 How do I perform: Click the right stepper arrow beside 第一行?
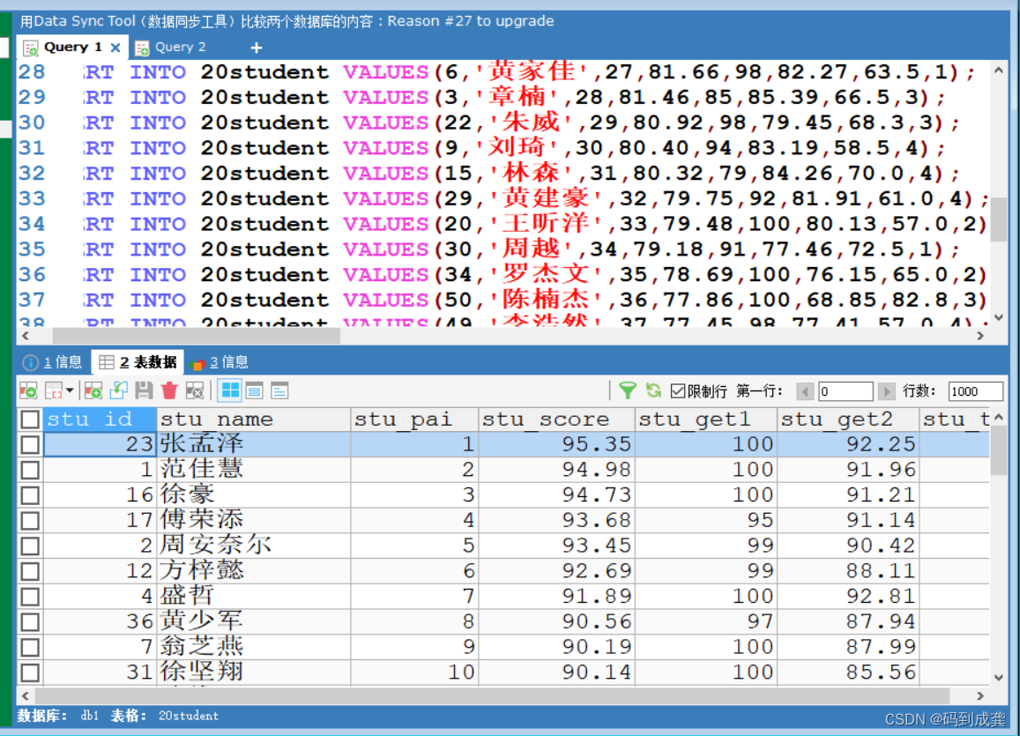tap(887, 390)
